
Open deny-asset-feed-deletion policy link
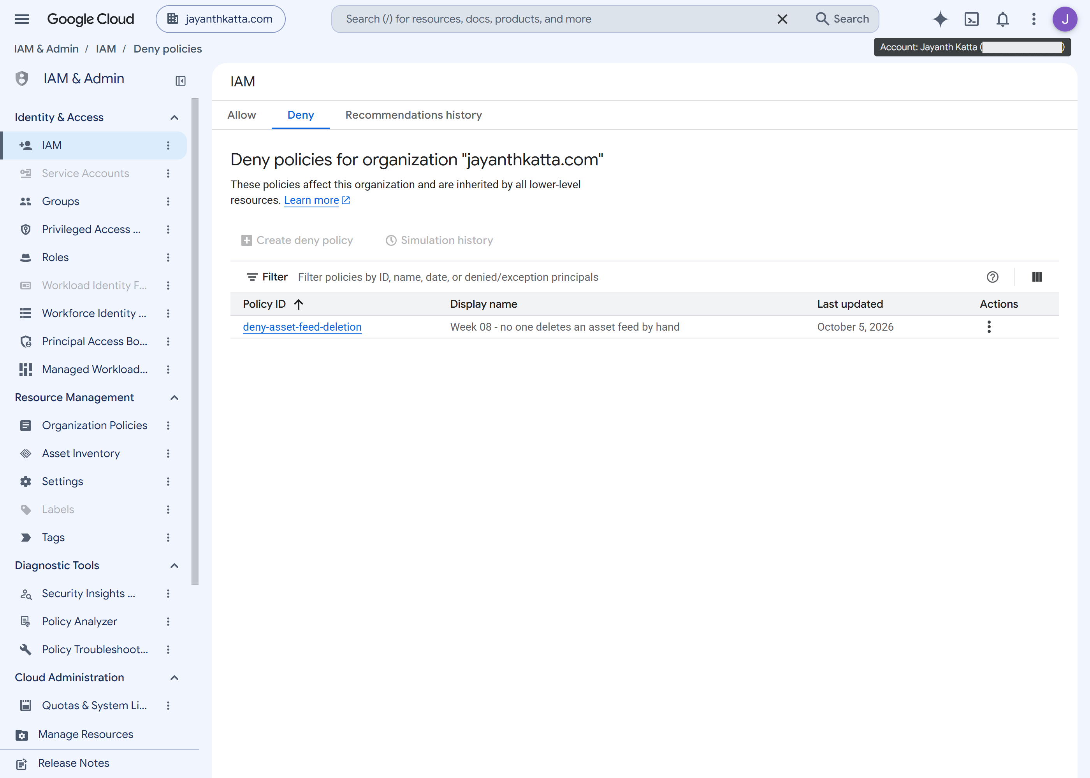pyautogui.click(x=302, y=327)
